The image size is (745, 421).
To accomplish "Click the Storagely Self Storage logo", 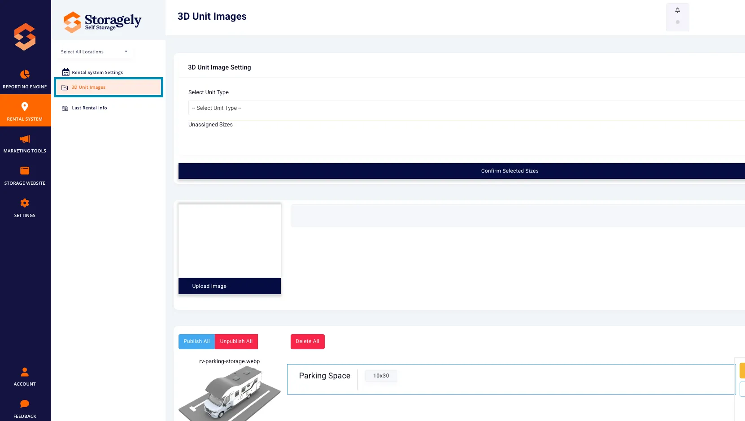I will 102,22.
